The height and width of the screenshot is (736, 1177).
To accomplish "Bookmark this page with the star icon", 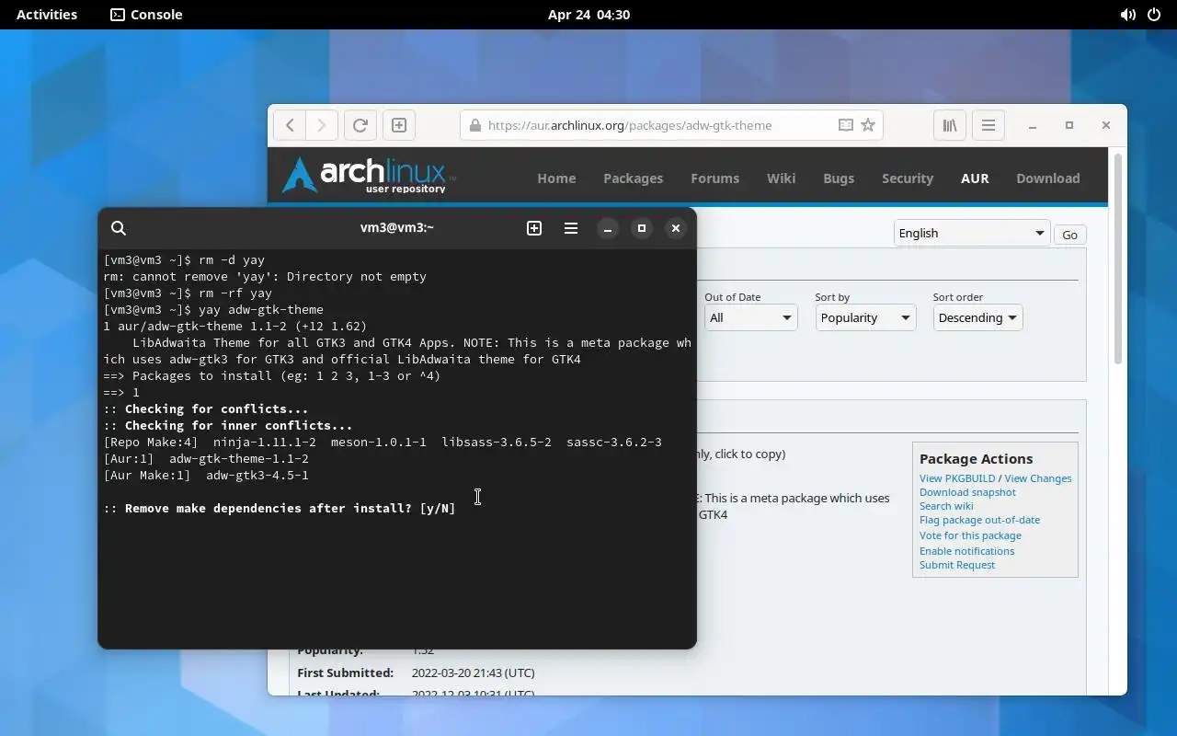I will [x=868, y=125].
